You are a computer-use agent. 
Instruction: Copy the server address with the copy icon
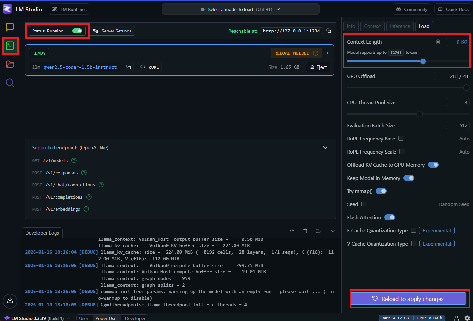click(x=329, y=31)
